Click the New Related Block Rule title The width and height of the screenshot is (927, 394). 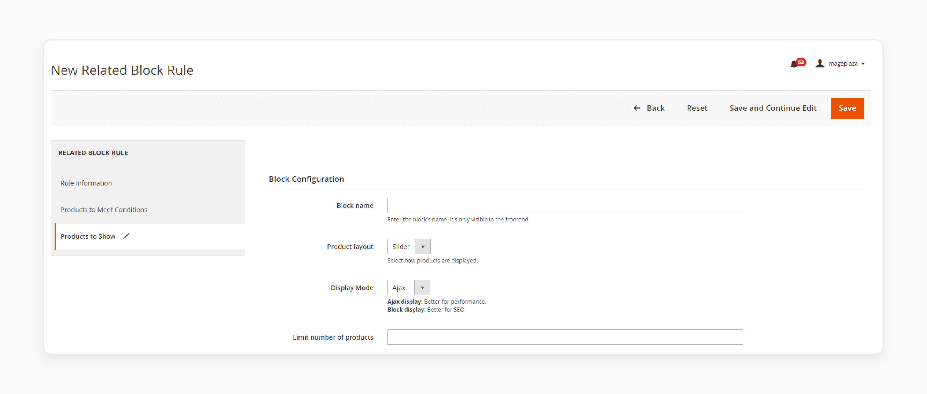click(x=122, y=71)
